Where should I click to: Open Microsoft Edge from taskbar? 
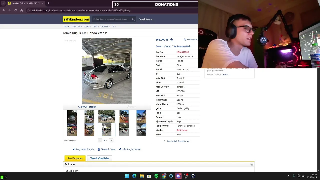[x=134, y=176]
